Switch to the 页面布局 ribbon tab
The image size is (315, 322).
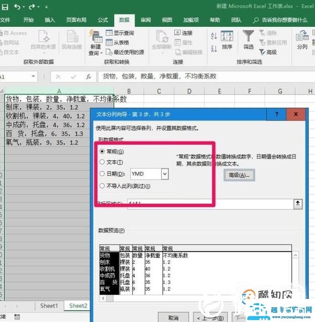(x=76, y=20)
